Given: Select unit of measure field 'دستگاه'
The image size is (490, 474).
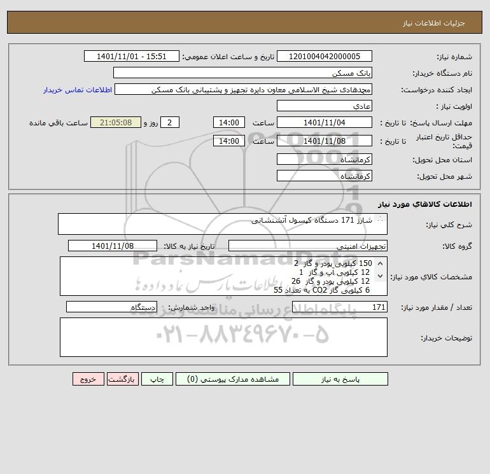Looking at the screenshot, I should coord(111,307).
